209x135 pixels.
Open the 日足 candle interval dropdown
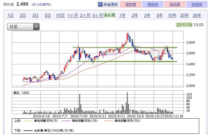[23, 27]
